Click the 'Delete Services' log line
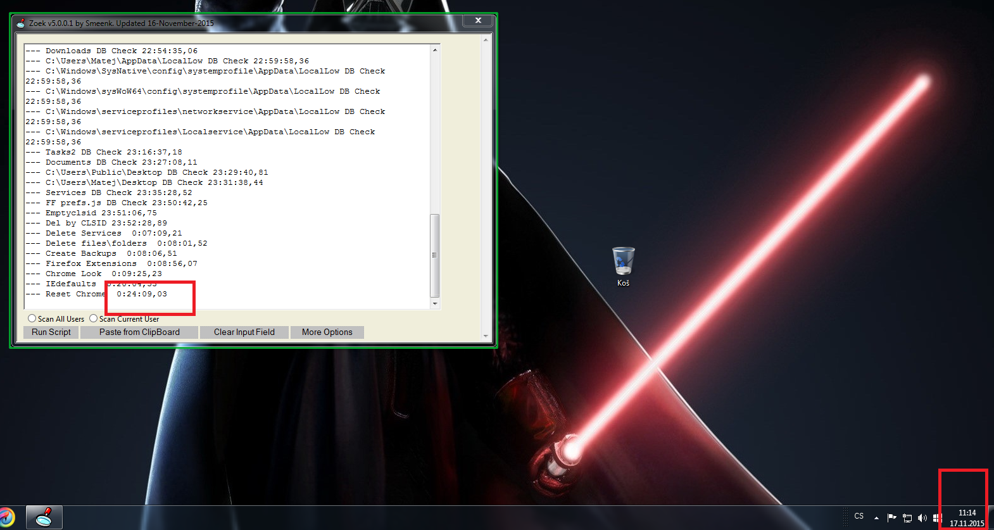994x530 pixels. (104, 233)
